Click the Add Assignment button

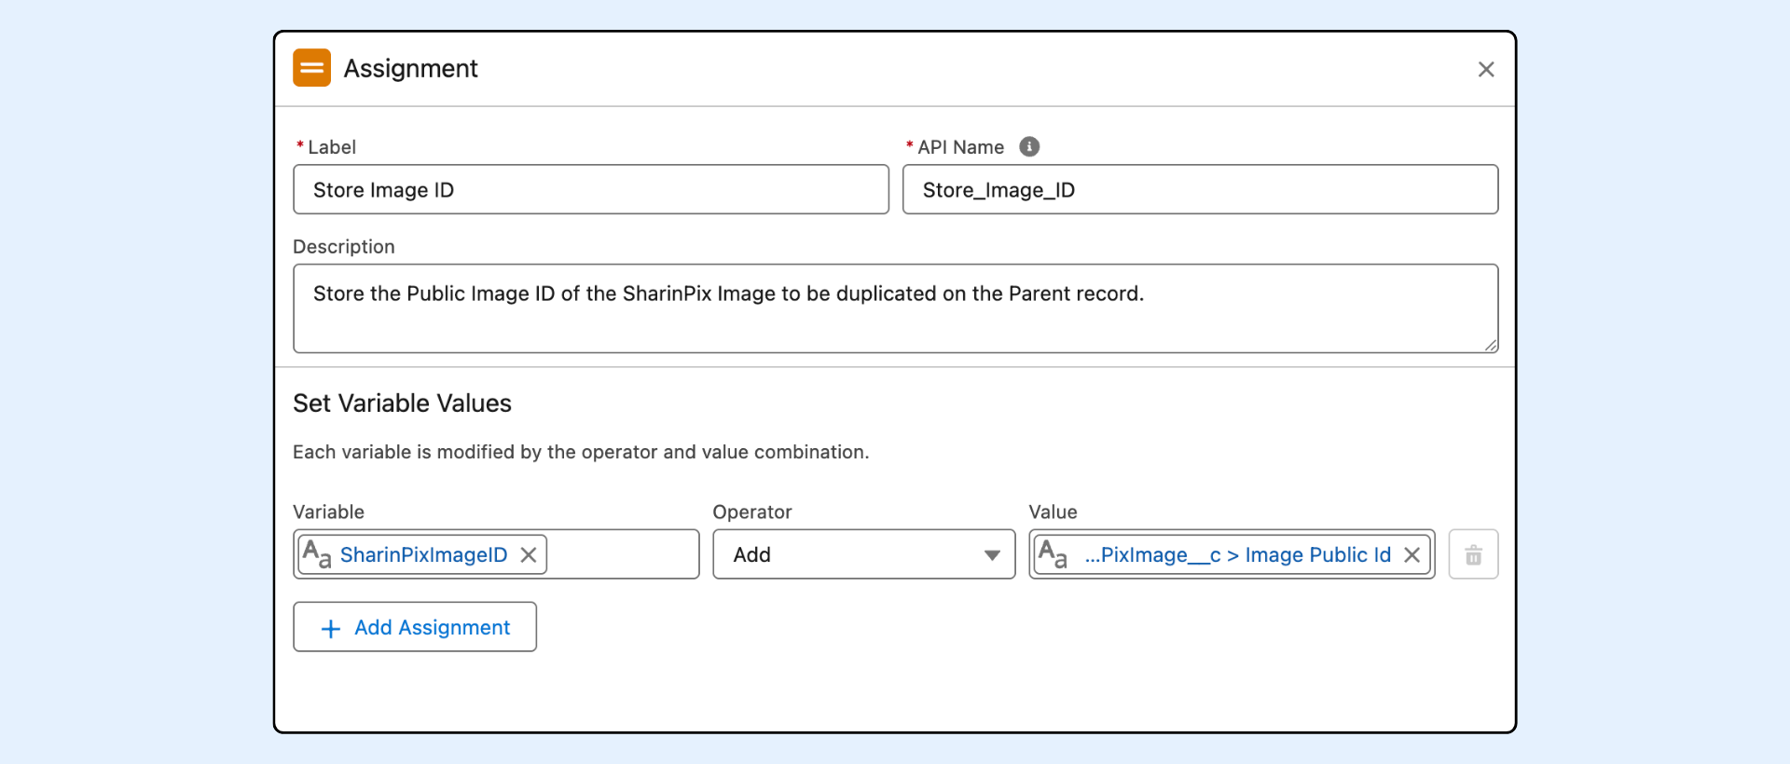415,627
